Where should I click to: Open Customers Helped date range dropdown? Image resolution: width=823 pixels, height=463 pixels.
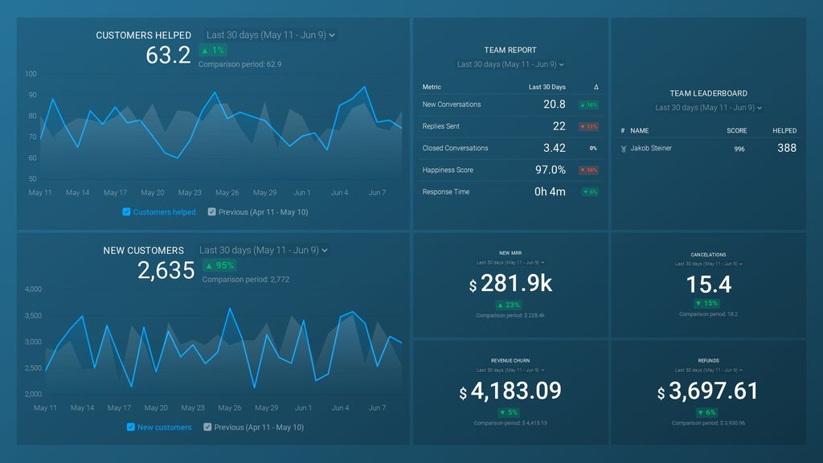[x=270, y=35]
